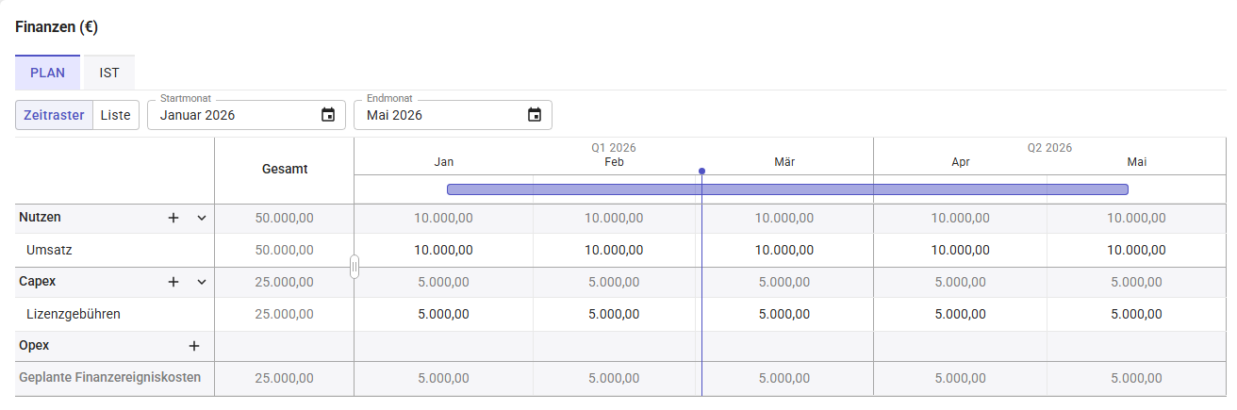Click the current date marker dot
Screen dimensions: 1237x410
point(701,172)
